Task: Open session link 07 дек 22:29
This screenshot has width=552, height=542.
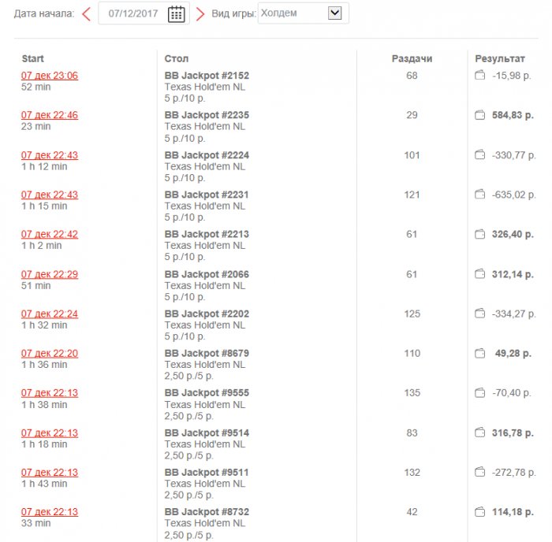Action: (50, 274)
